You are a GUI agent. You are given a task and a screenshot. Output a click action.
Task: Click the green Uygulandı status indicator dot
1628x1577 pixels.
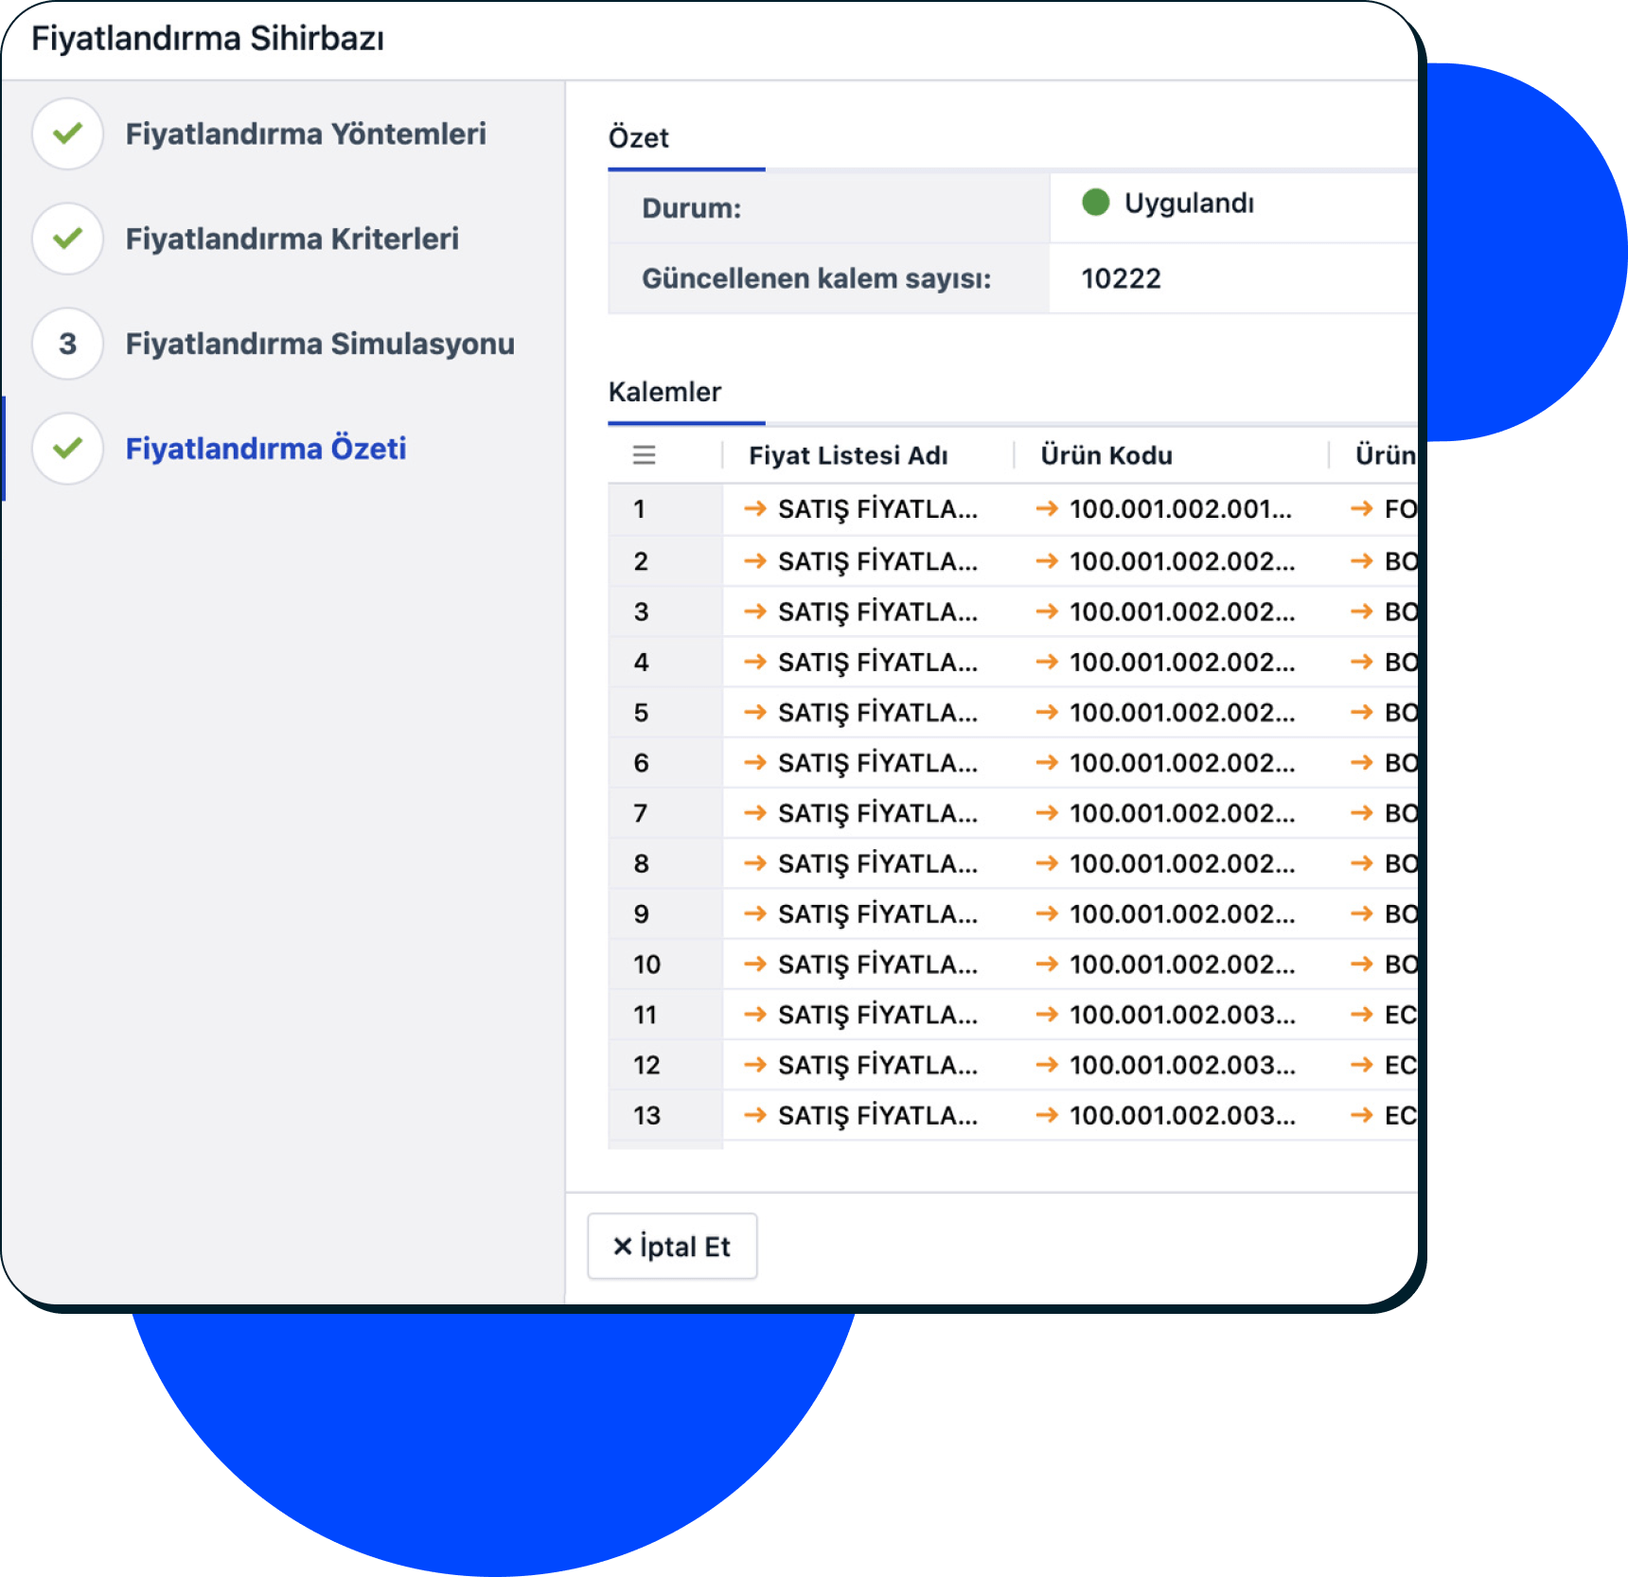pyautogui.click(x=1095, y=203)
